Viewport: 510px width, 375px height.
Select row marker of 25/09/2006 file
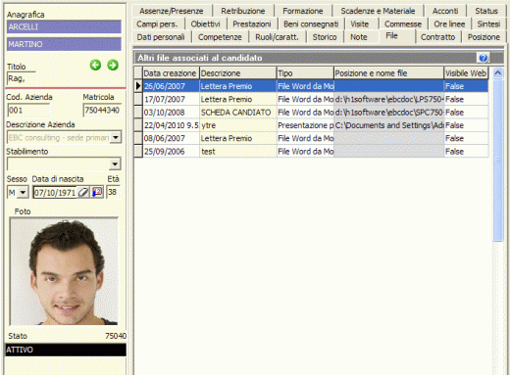[138, 152]
